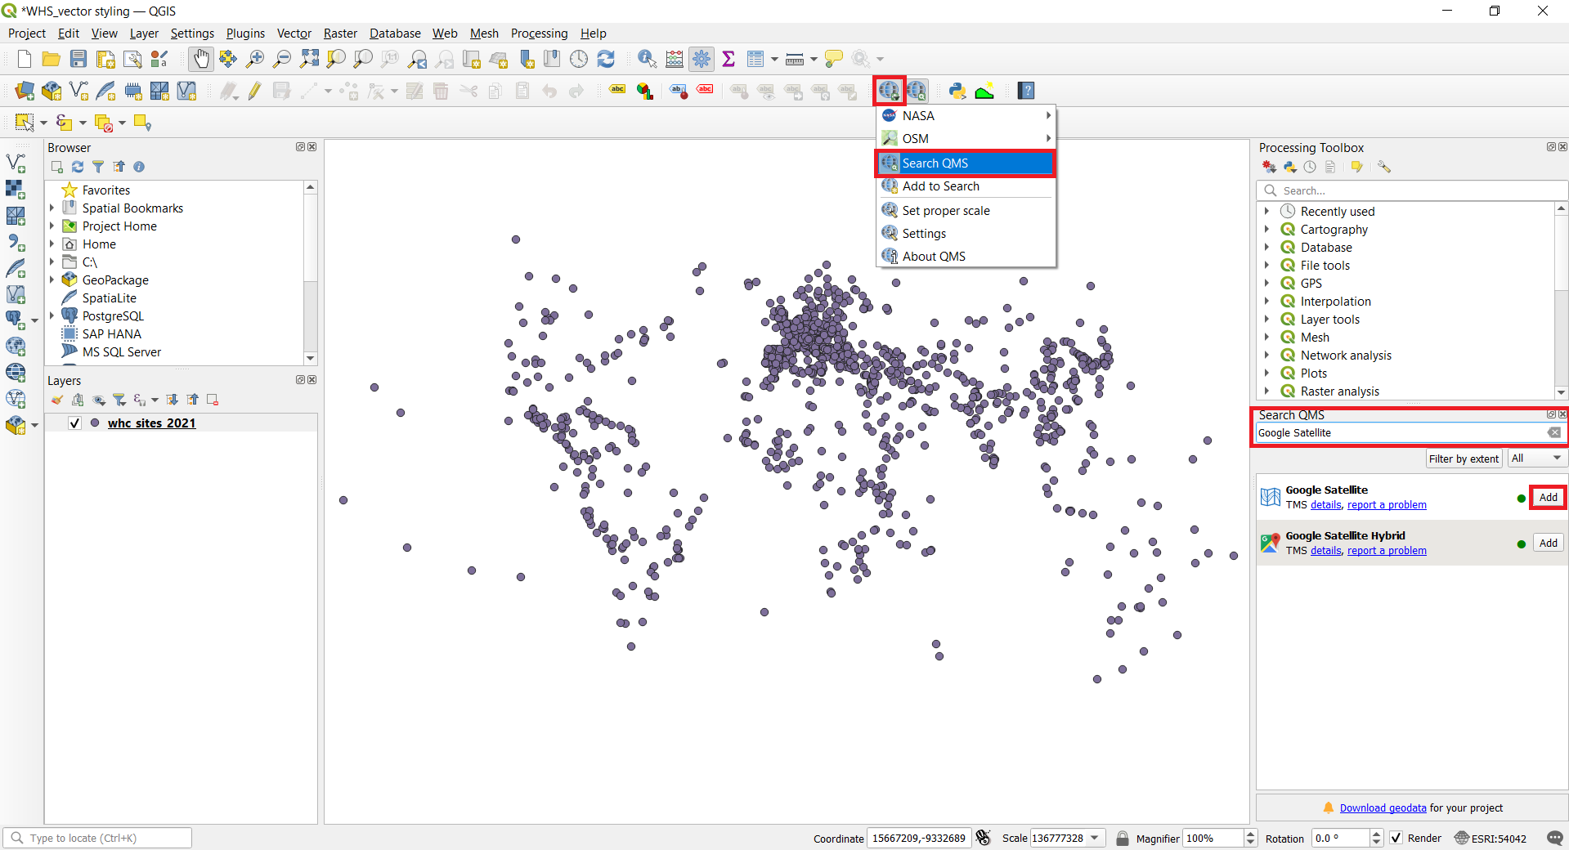Click the New Project icon
The height and width of the screenshot is (850, 1569).
click(25, 59)
